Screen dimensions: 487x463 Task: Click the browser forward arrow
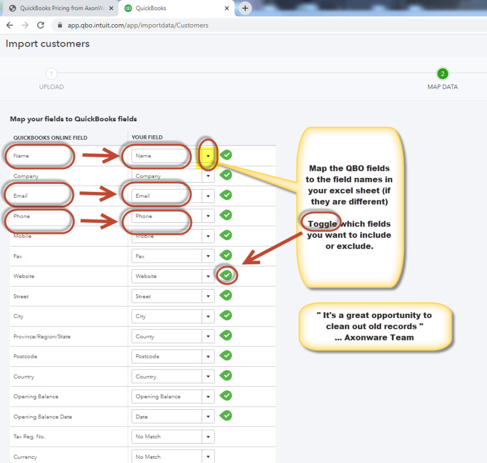tap(25, 25)
